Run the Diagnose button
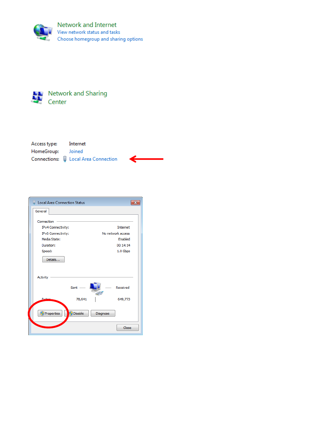 point(103,313)
